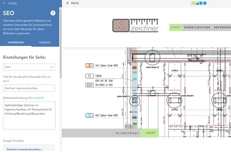Open the SEO help question mark
231x152 pixels.
[x=53, y=13]
